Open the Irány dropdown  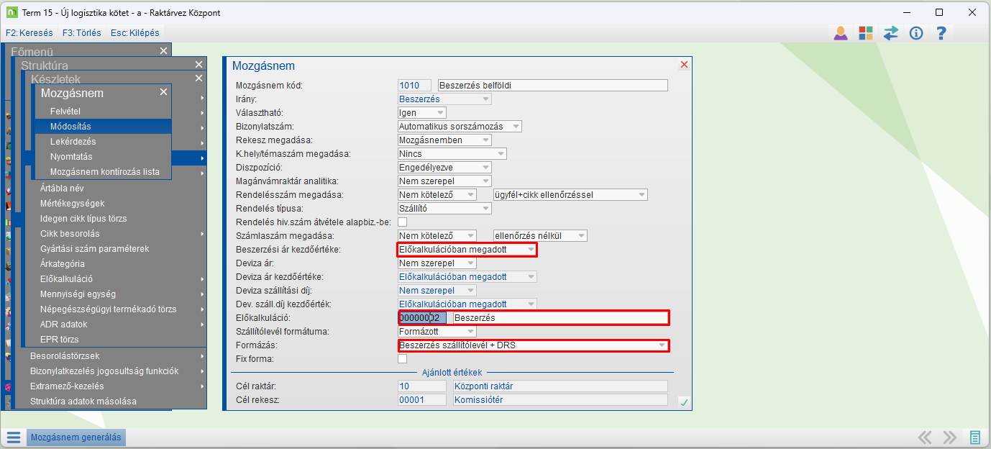click(444, 99)
